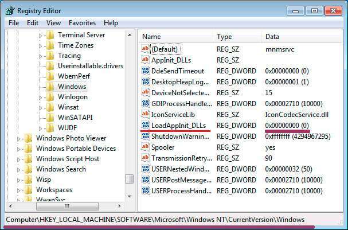Click the Windows Photo Viewer folder icon

29,138
